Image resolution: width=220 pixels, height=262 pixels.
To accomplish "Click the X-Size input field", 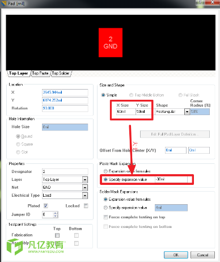I will tap(126, 112).
